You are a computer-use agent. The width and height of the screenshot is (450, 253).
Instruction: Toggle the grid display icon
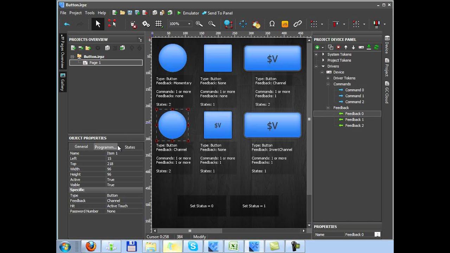click(159, 24)
